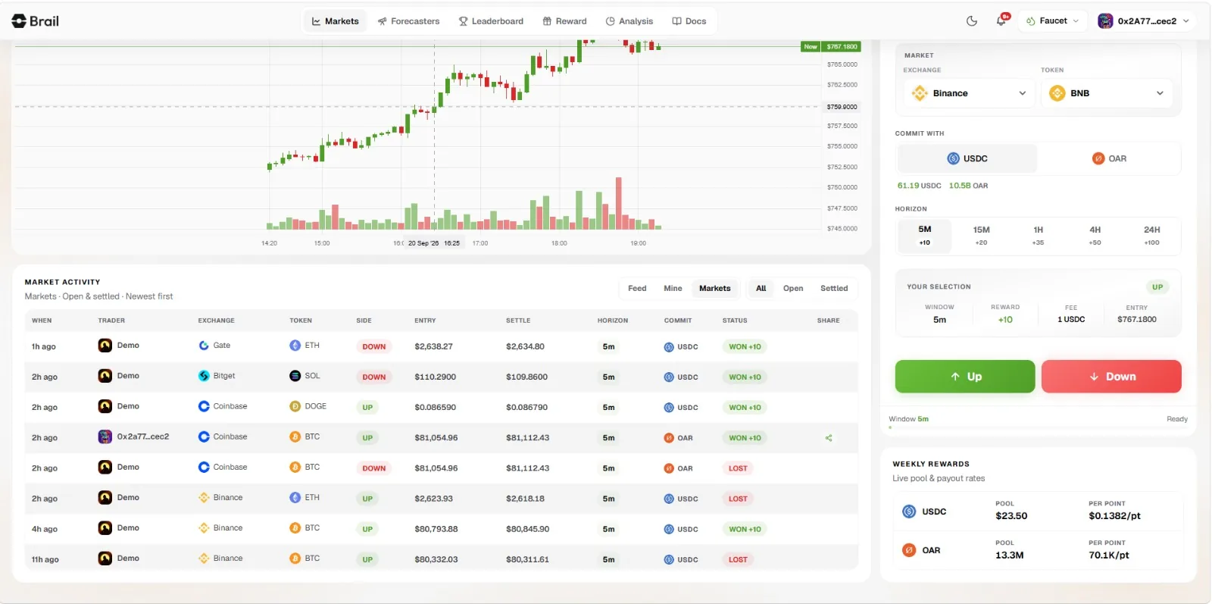Click the tall red volume bar in chart
The height and width of the screenshot is (604, 1212).
point(618,203)
